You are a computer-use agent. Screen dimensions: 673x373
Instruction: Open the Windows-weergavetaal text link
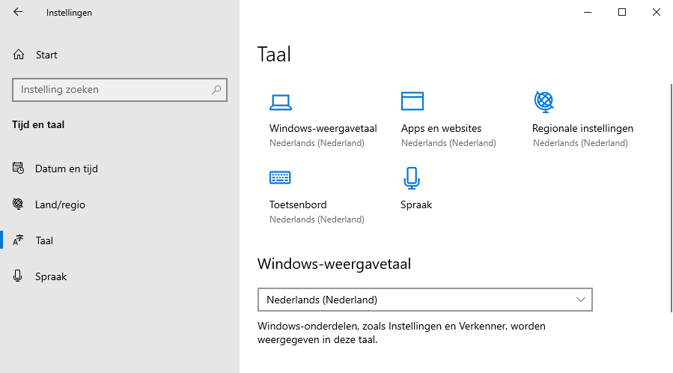[x=323, y=128]
